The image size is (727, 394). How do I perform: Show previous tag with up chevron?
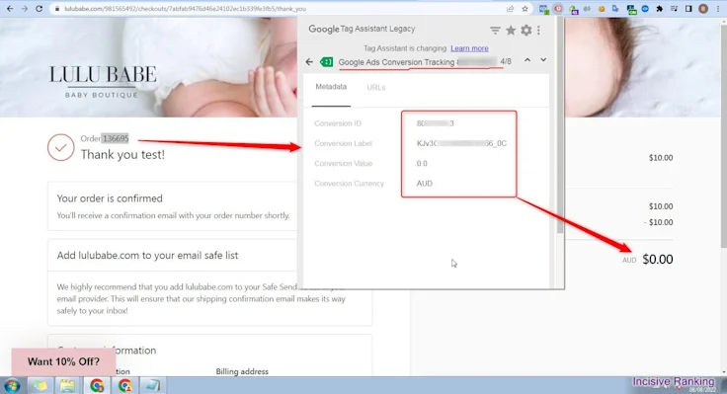(527, 60)
